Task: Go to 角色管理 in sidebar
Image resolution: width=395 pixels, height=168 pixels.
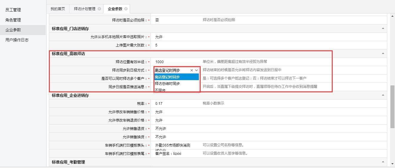Action: tap(13, 20)
